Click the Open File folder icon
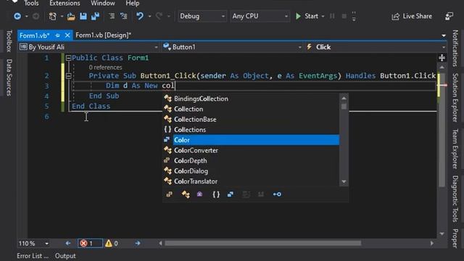 71,16
